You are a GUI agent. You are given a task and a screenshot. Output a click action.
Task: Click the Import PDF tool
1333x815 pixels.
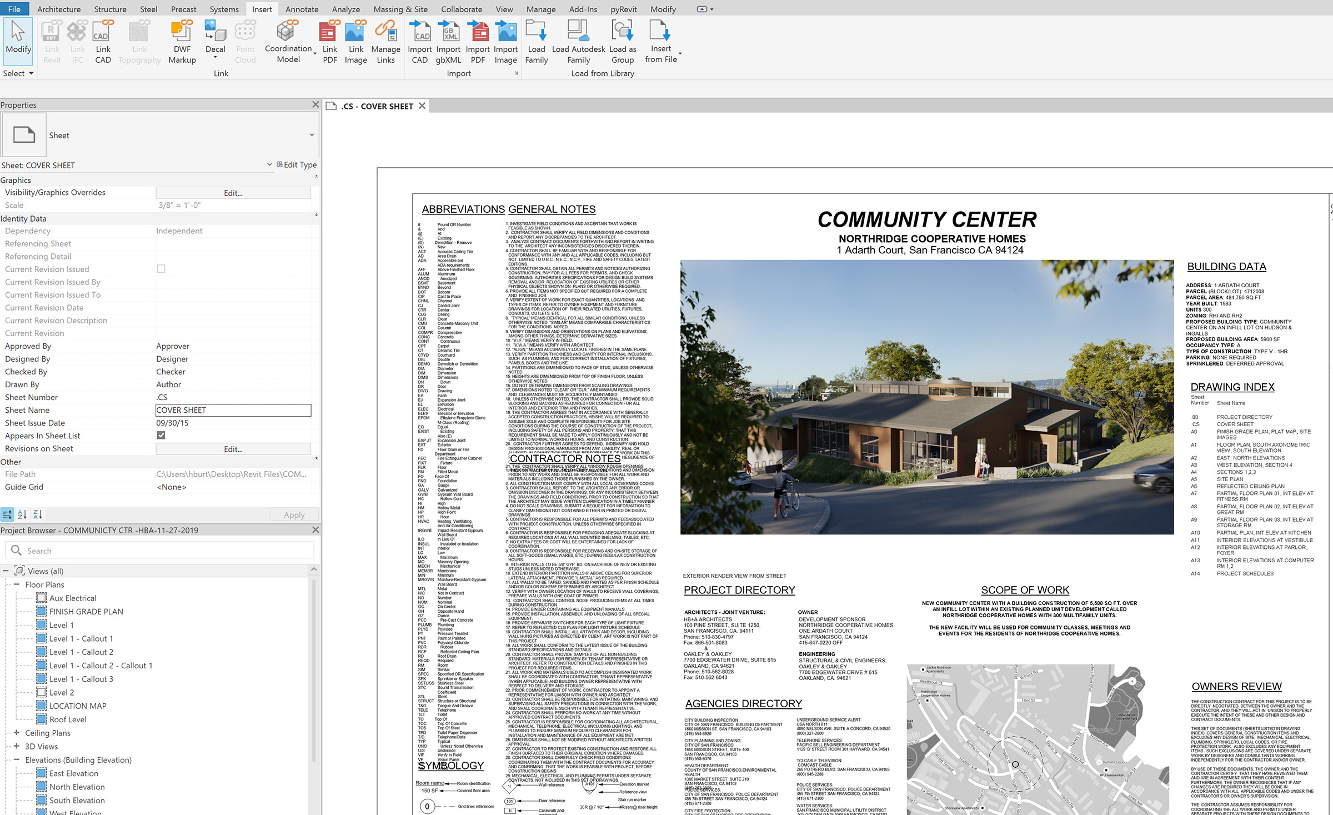pyautogui.click(x=478, y=42)
